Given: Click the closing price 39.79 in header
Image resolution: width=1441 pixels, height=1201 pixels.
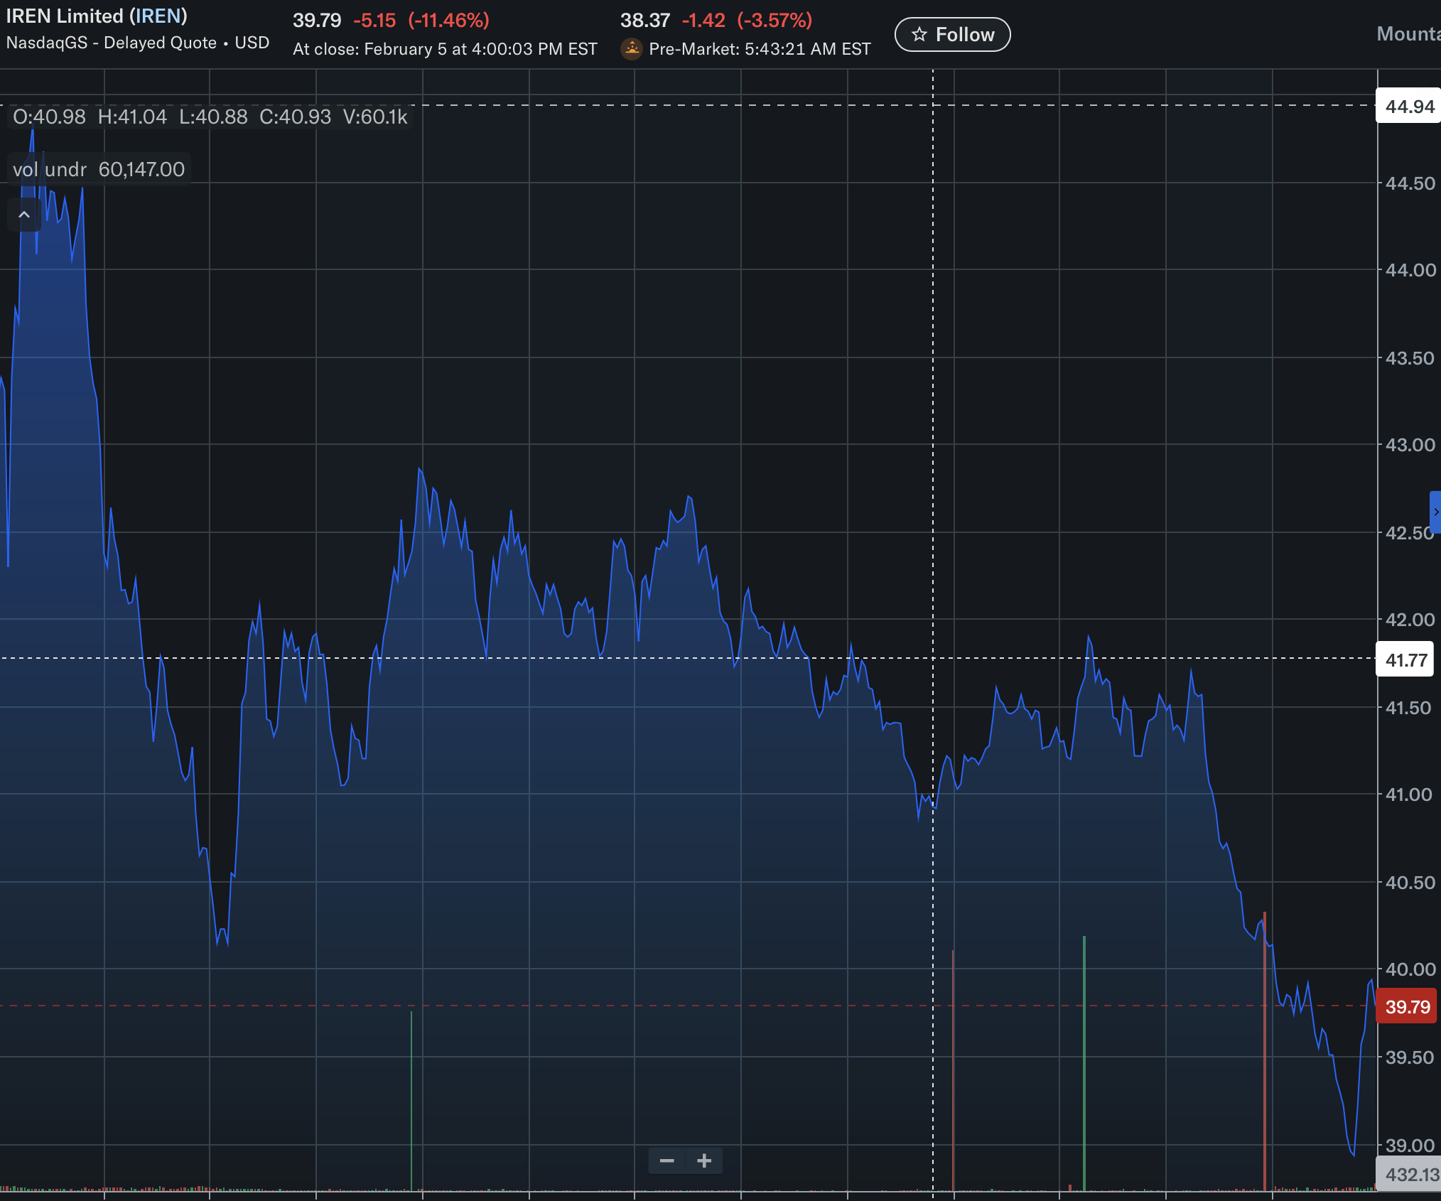Looking at the screenshot, I should point(317,20).
